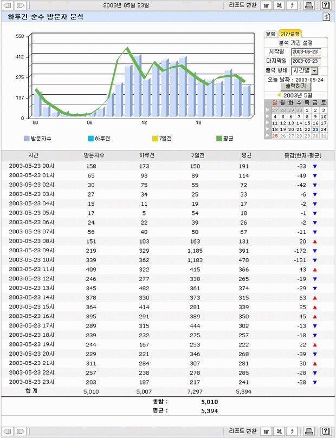The width and height of the screenshot is (336, 438).
Task: Select day 24 in the calendar
Action: coord(324,129)
